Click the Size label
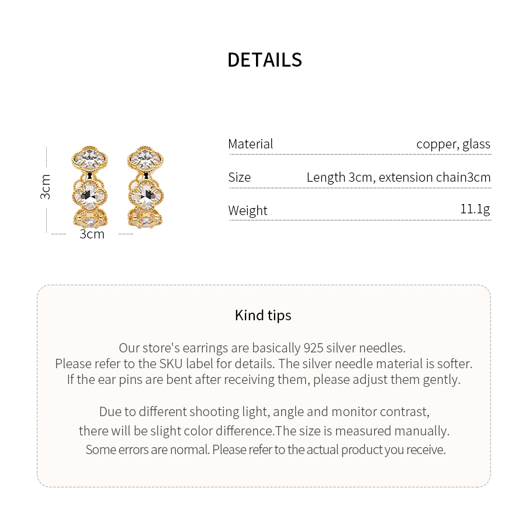Viewport: 526px width, 526px height. (240, 177)
